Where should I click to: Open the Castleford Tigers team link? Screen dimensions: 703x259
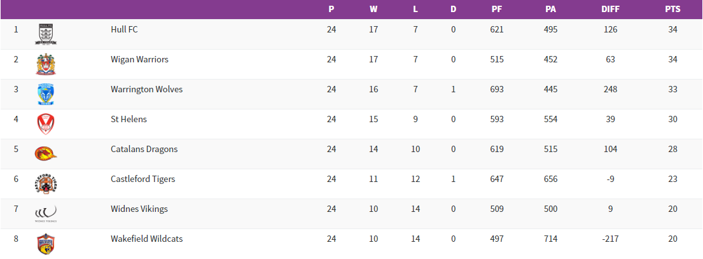coord(143,179)
